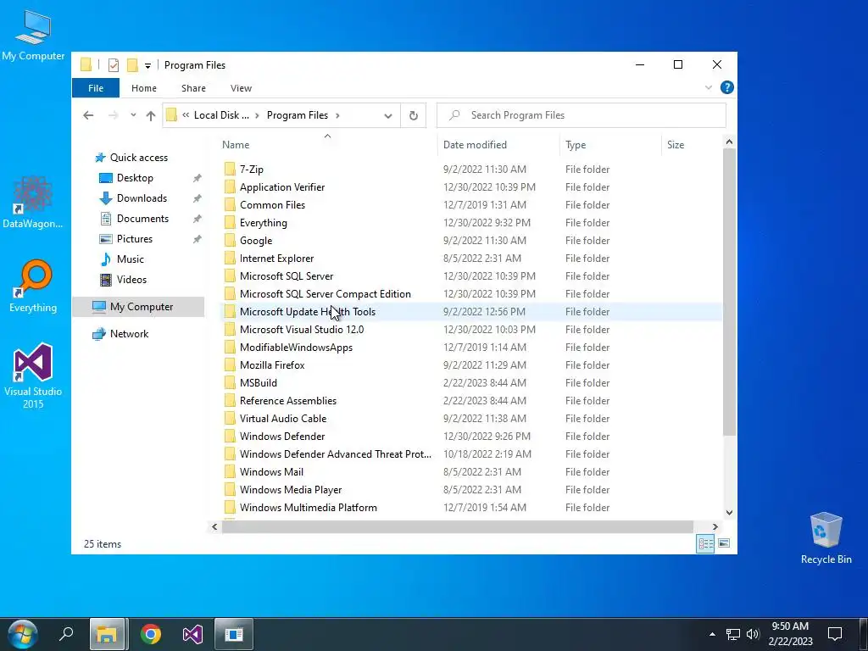Open address bar history dropdown
The image size is (868, 651).
[388, 115]
